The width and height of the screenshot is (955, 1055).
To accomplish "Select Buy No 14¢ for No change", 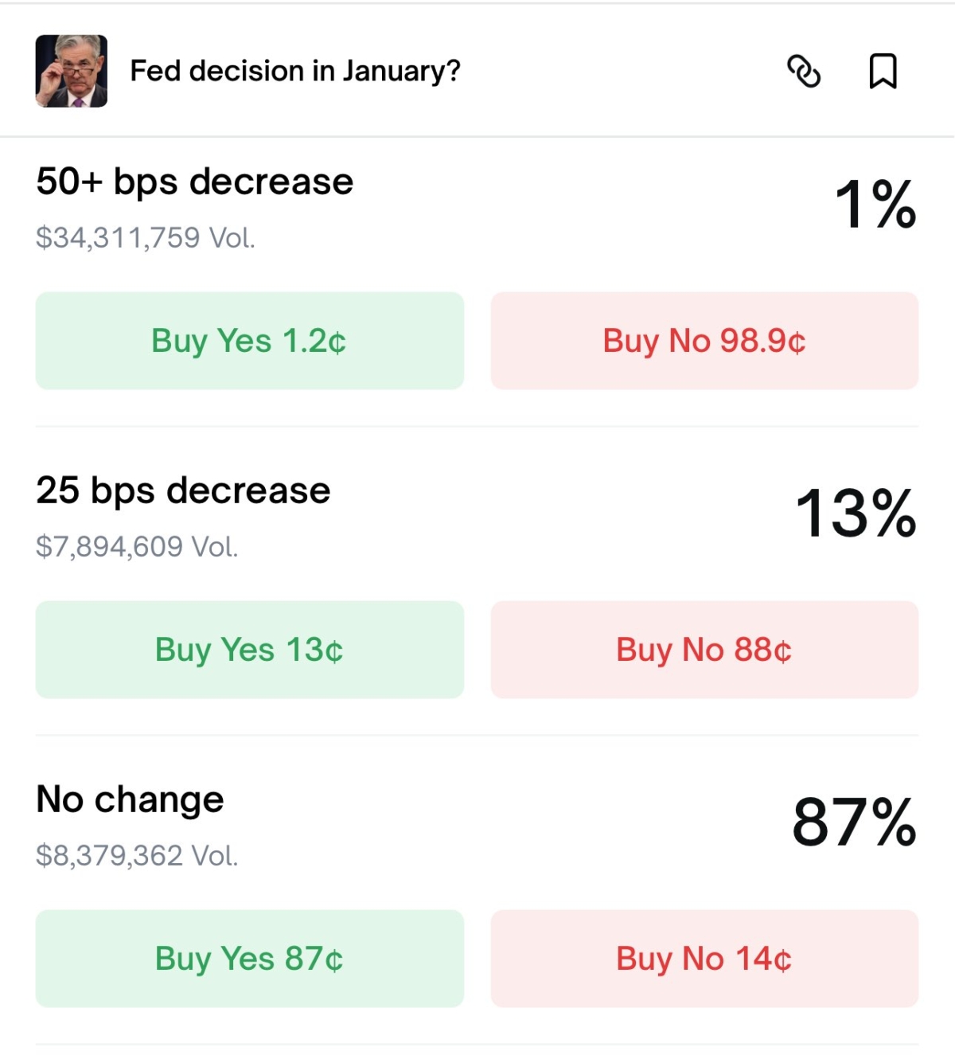I will (704, 959).
